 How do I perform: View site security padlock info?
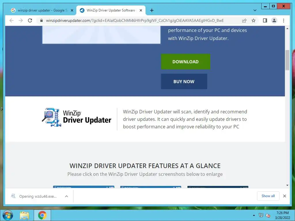41,20
